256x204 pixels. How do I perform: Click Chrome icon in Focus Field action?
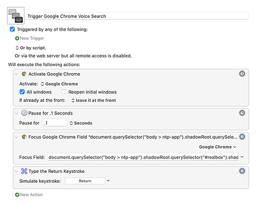(x=24, y=137)
